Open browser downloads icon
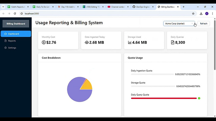Image resolution: width=216 pixels, height=121 pixels. click(201, 14)
